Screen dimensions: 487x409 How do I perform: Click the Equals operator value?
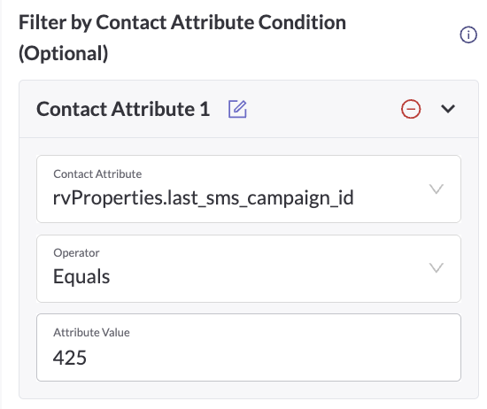coord(81,276)
